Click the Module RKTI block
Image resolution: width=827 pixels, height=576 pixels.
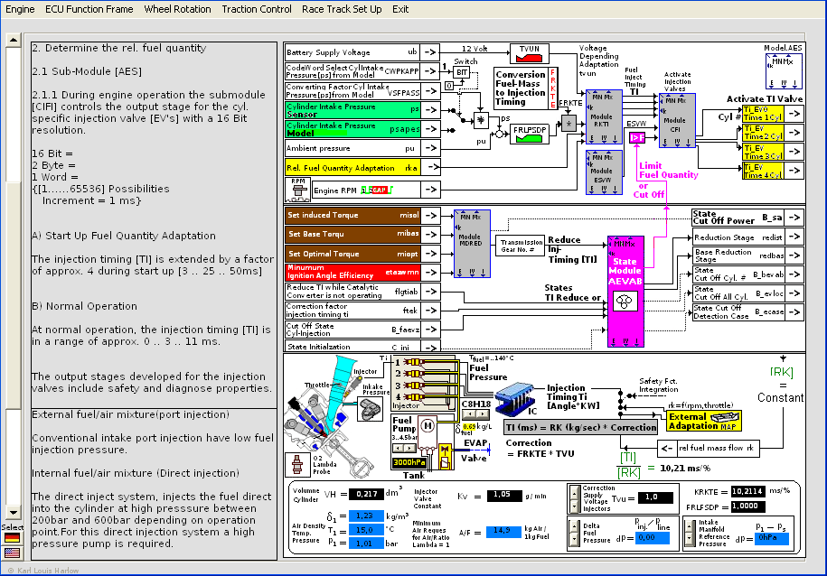[604, 117]
